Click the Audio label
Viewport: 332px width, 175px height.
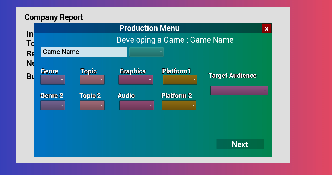point(126,96)
